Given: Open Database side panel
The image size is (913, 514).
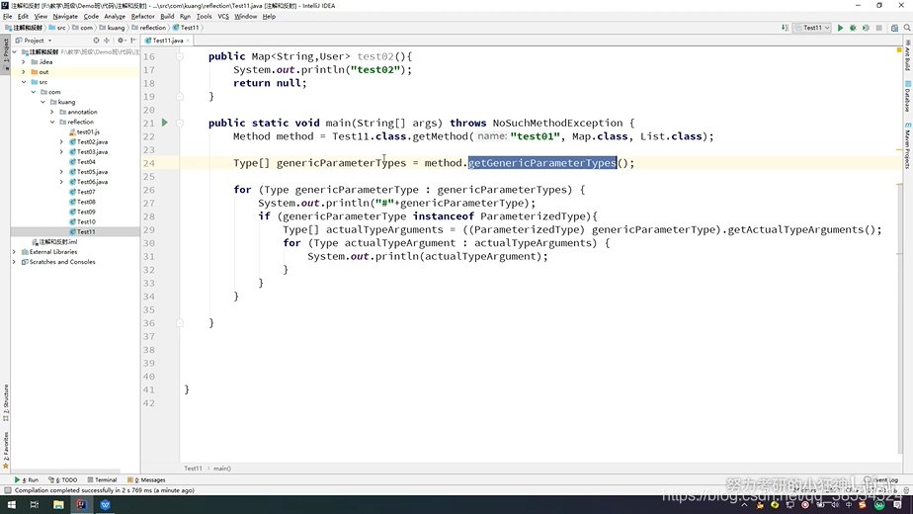Looking at the screenshot, I should tap(908, 97).
